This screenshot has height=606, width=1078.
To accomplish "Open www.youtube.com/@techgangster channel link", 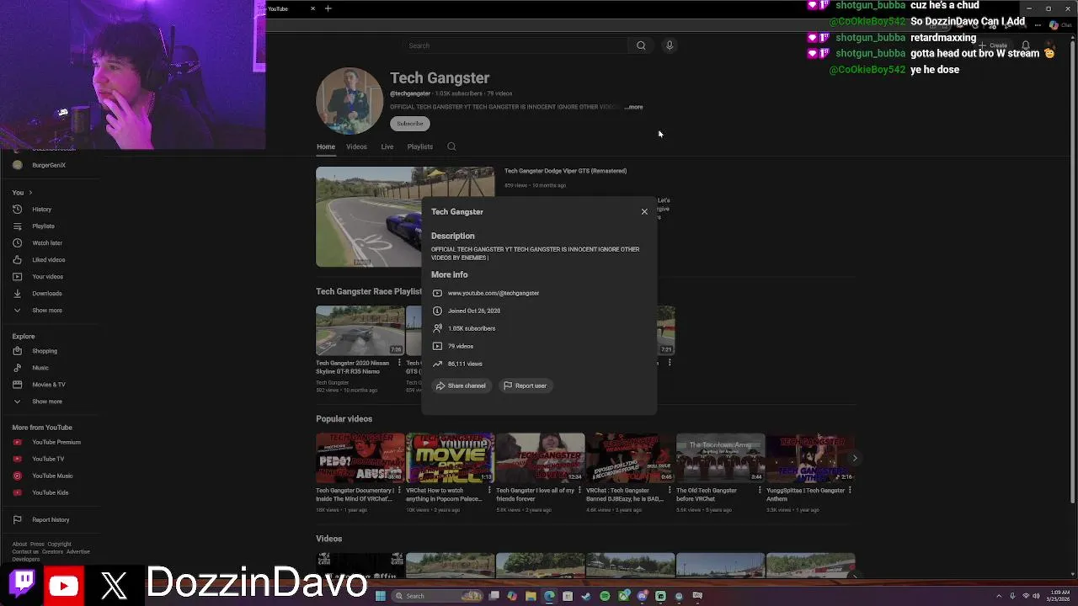I will (x=494, y=293).
